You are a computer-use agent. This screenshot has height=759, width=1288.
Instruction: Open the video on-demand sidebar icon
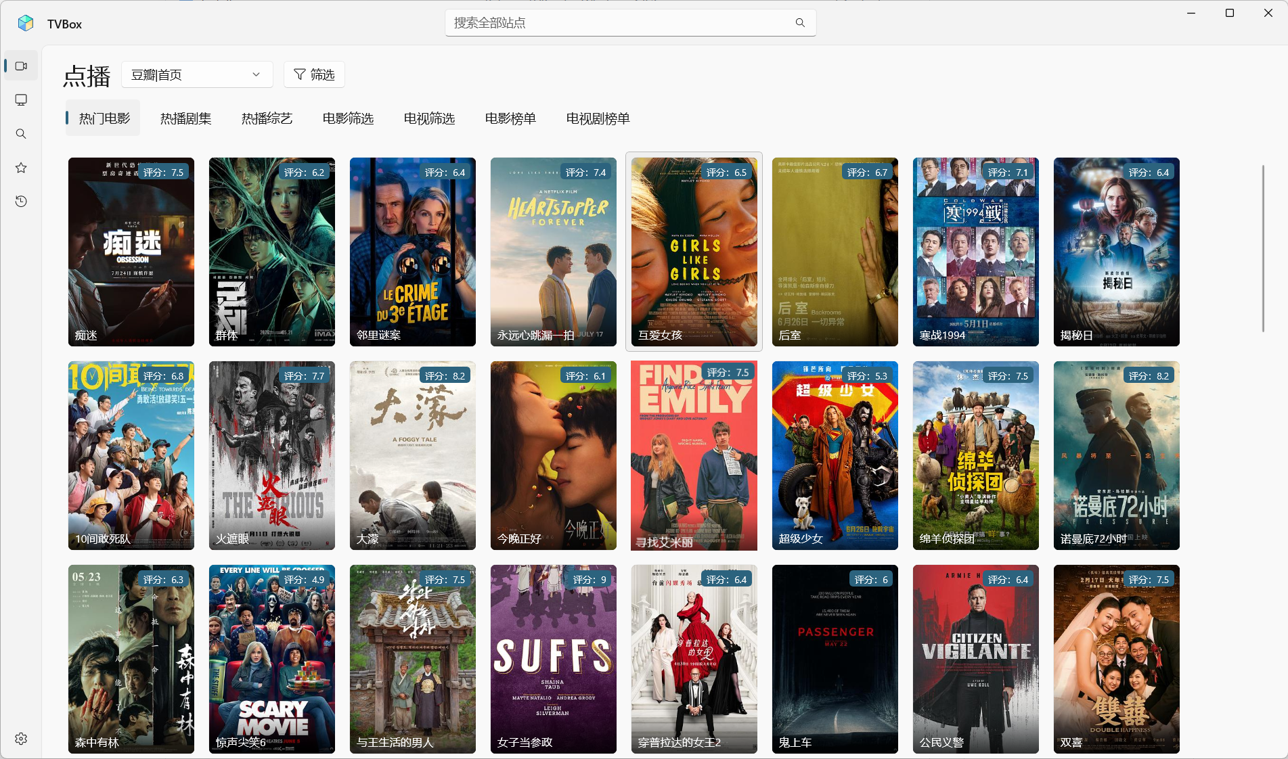coord(21,66)
